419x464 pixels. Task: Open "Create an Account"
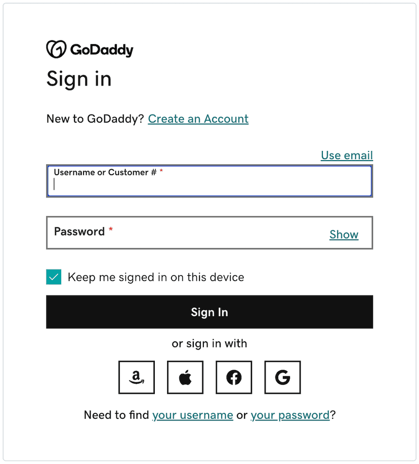198,119
